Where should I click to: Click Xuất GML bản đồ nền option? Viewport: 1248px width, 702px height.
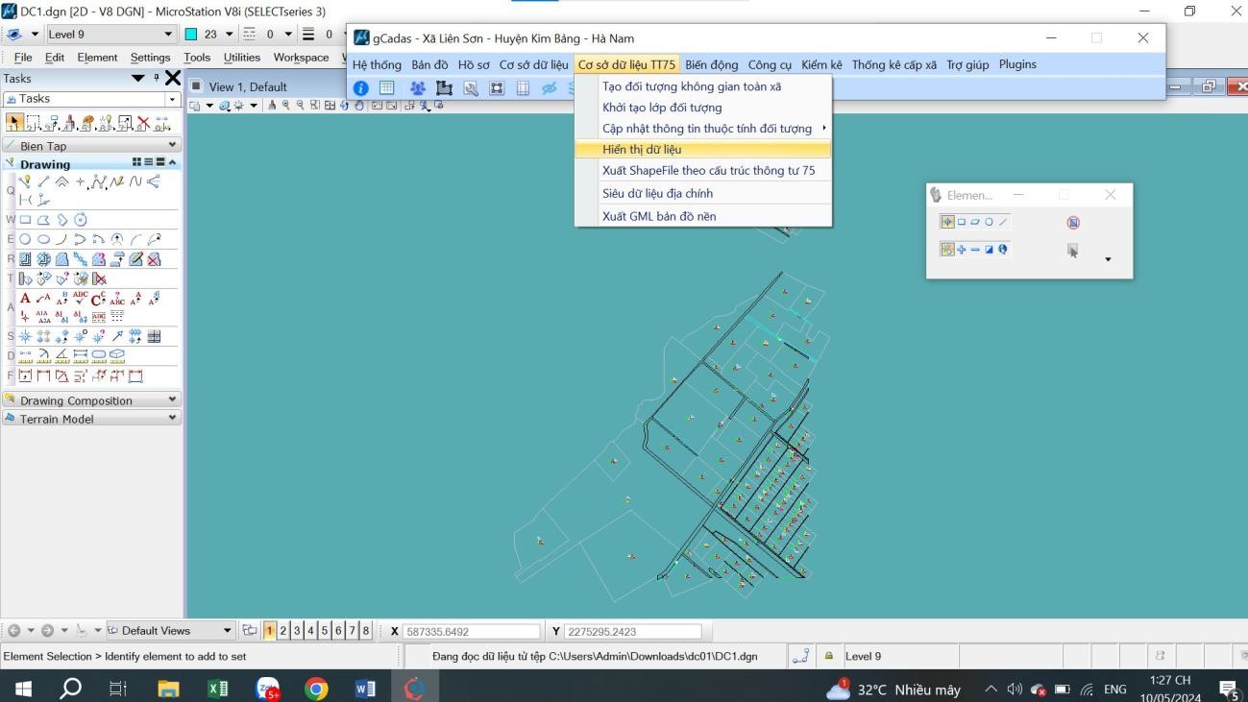[x=659, y=216]
